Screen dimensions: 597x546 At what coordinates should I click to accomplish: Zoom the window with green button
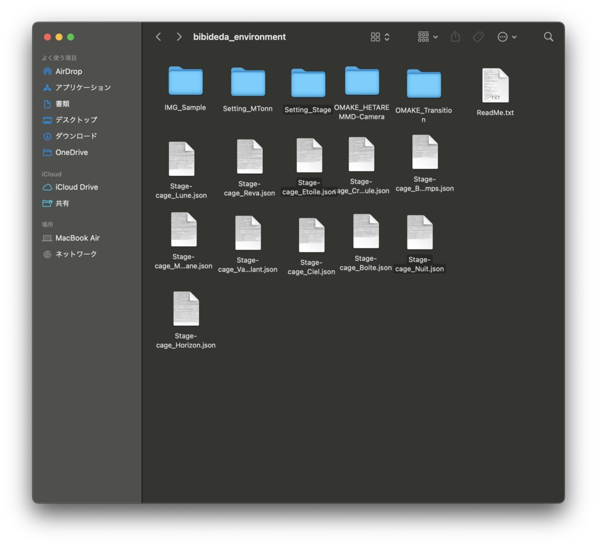pos(71,37)
